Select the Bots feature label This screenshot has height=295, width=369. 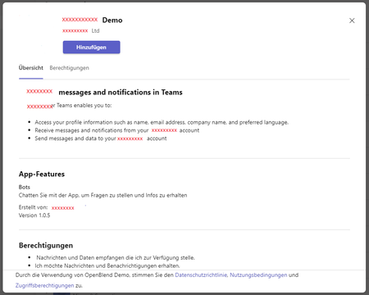(x=25, y=187)
